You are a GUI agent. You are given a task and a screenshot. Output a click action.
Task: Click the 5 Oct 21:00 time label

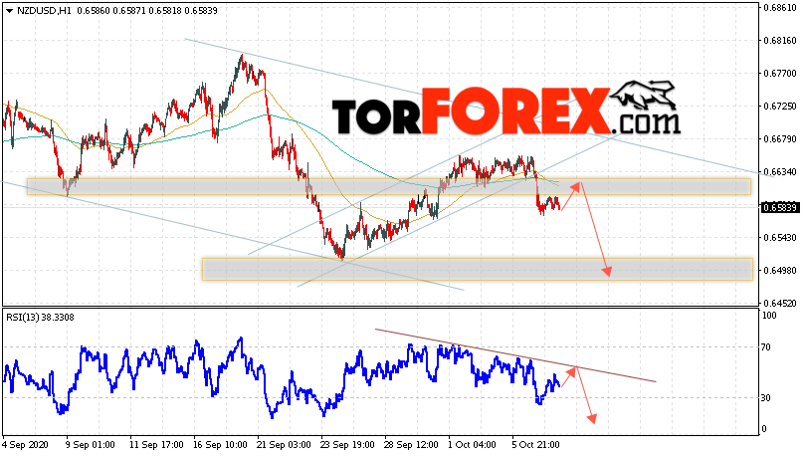535,444
